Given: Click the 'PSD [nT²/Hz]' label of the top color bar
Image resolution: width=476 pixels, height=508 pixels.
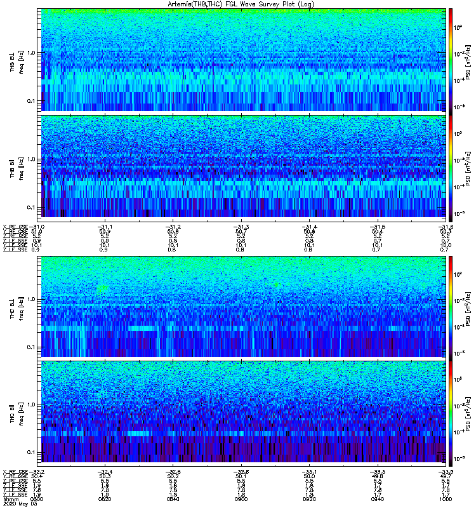Looking at the screenshot, I should pos(468,62).
